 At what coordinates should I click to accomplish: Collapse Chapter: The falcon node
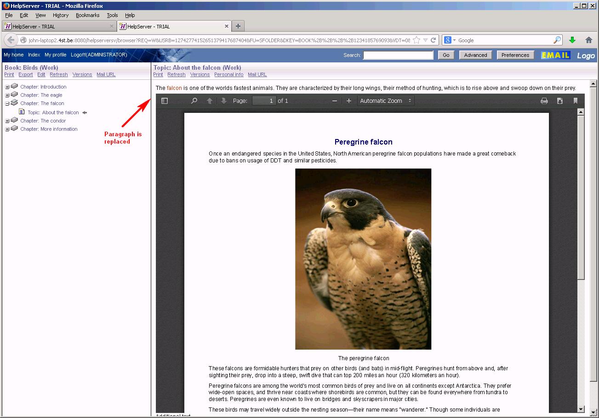[x=7, y=104]
